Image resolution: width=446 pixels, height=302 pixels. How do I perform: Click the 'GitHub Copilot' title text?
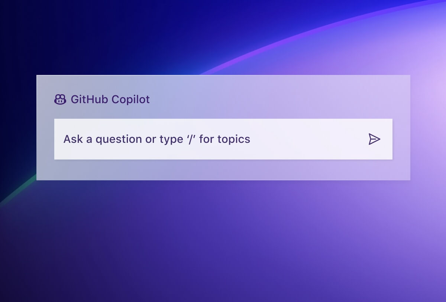[x=110, y=99]
